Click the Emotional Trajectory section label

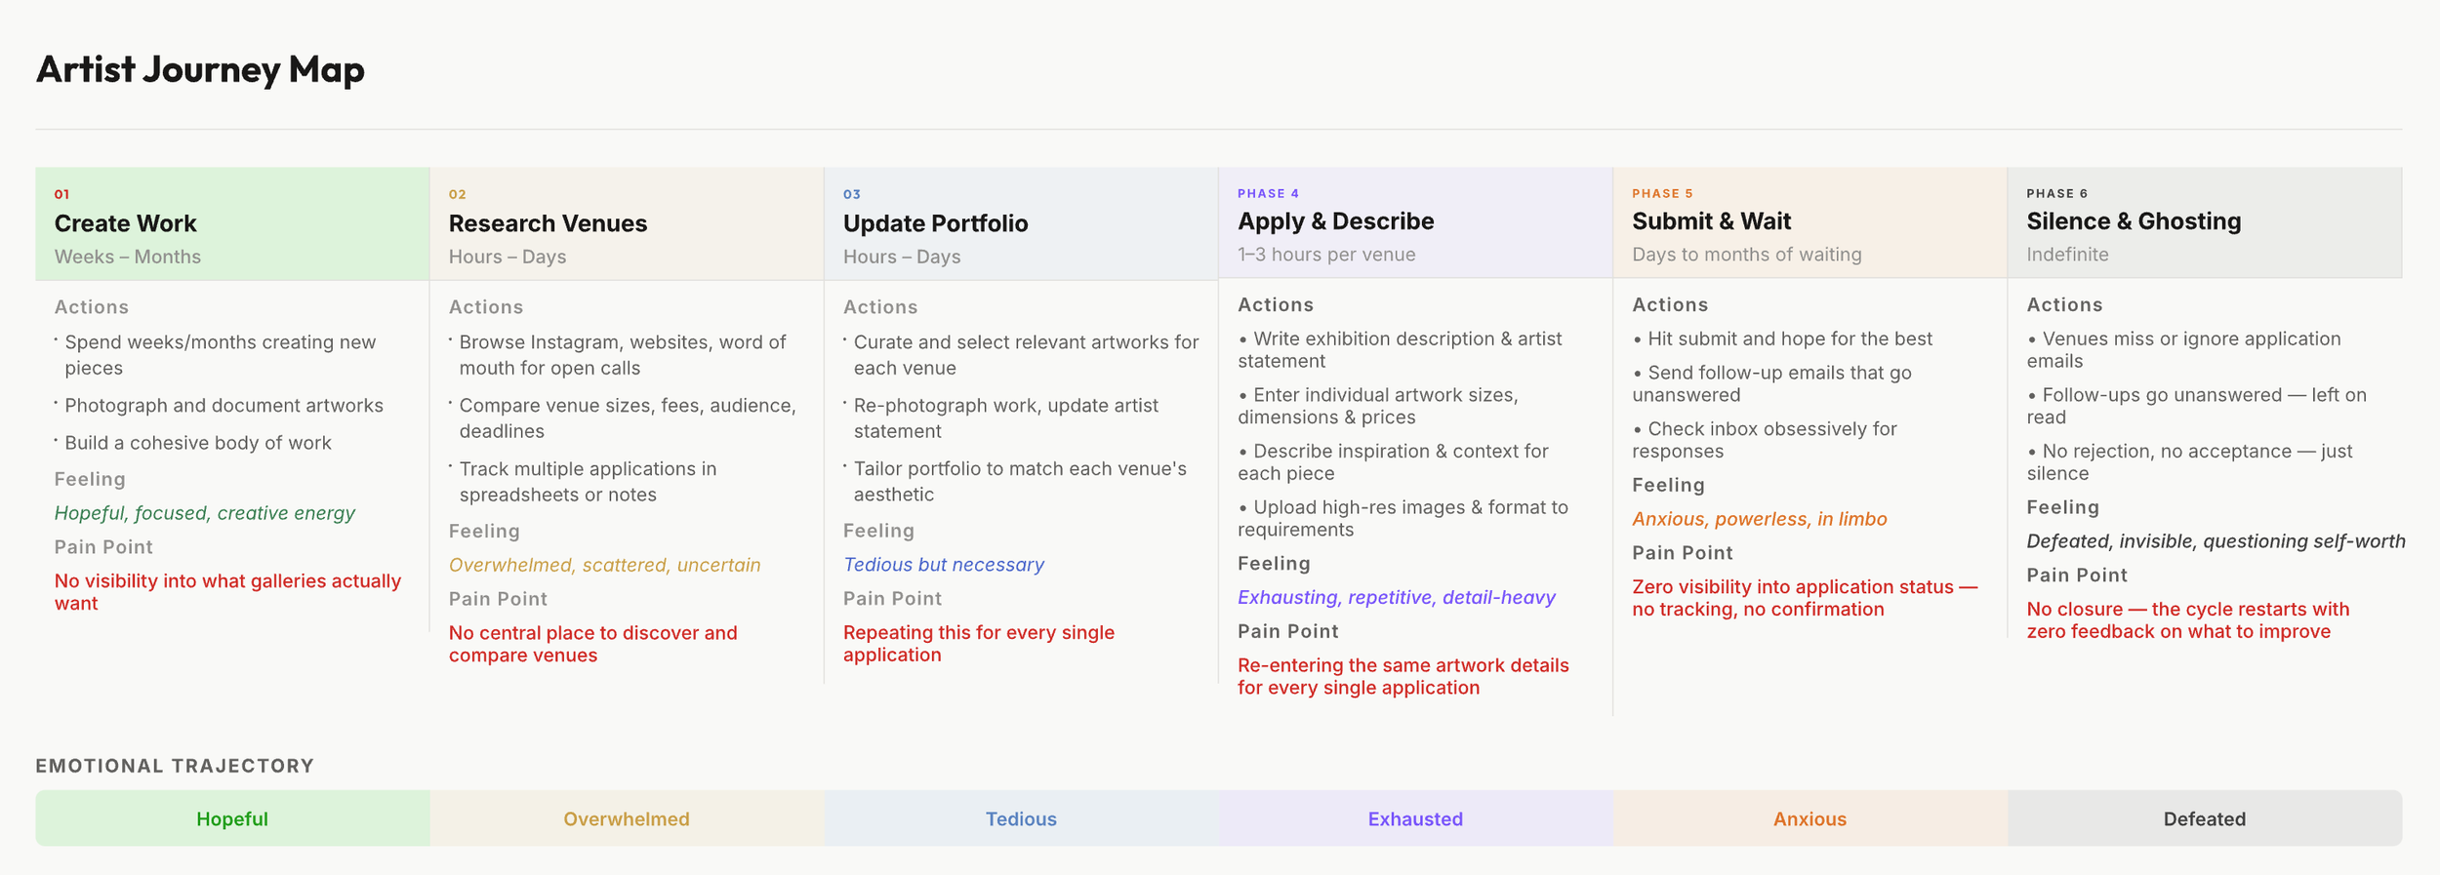(x=175, y=766)
